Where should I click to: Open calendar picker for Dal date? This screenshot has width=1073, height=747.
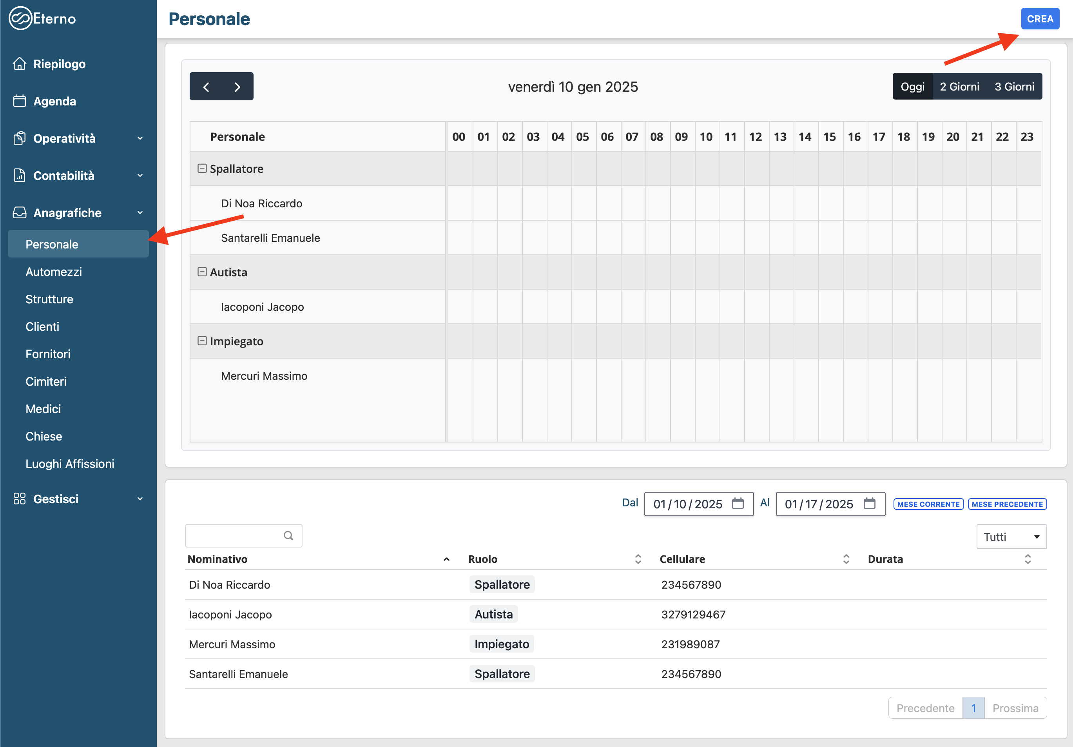[x=738, y=504]
